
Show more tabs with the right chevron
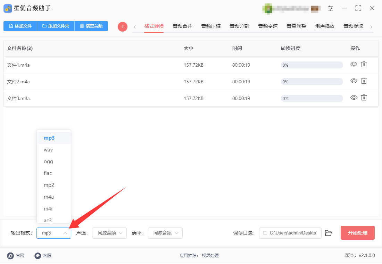pos(371,27)
